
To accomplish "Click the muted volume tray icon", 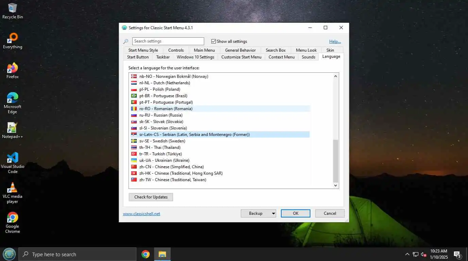I will 424,254.
